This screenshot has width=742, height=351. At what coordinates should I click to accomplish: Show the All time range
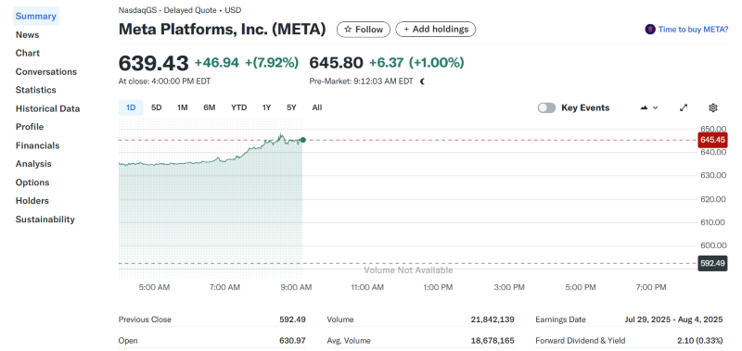317,107
